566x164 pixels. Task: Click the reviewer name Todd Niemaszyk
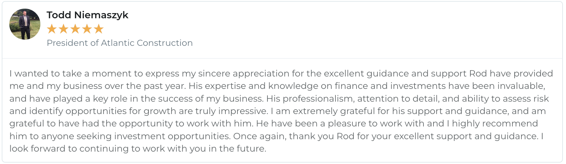(87, 15)
